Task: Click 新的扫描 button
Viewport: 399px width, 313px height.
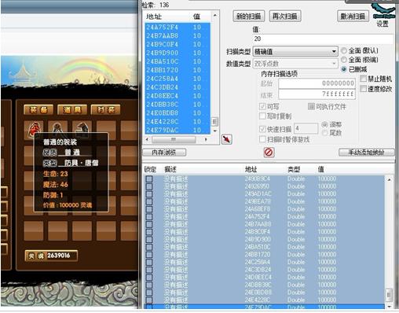Action: tap(248, 17)
